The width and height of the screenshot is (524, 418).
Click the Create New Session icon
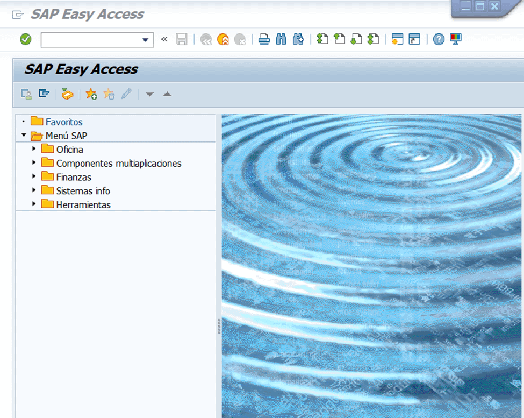[397, 39]
